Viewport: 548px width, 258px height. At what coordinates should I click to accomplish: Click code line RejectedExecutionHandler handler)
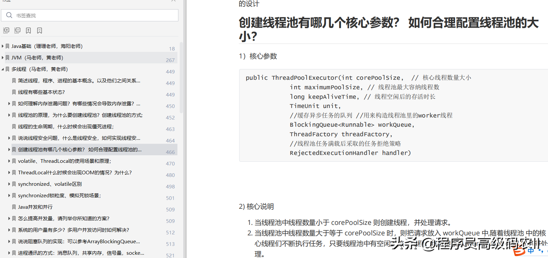pyautogui.click(x=350, y=153)
